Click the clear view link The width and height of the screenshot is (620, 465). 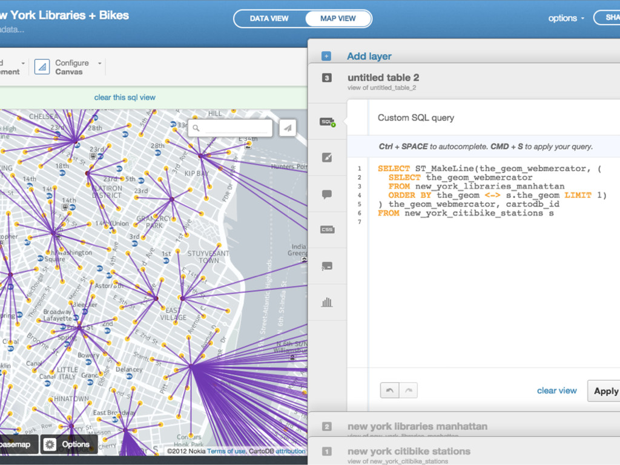(x=557, y=391)
